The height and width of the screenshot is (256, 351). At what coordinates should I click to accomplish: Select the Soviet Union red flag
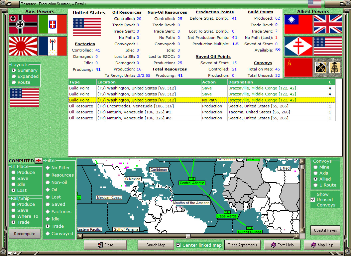(298, 67)
